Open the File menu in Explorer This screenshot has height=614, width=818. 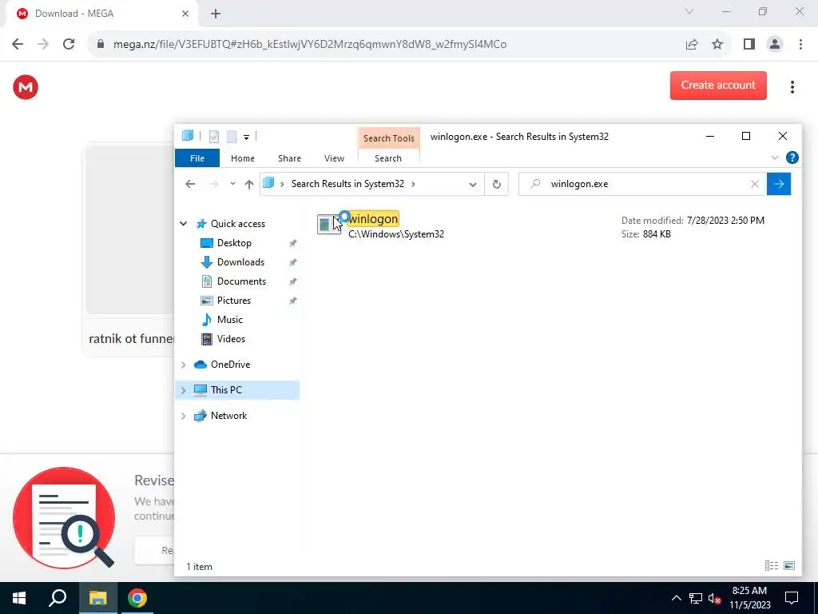pos(197,158)
